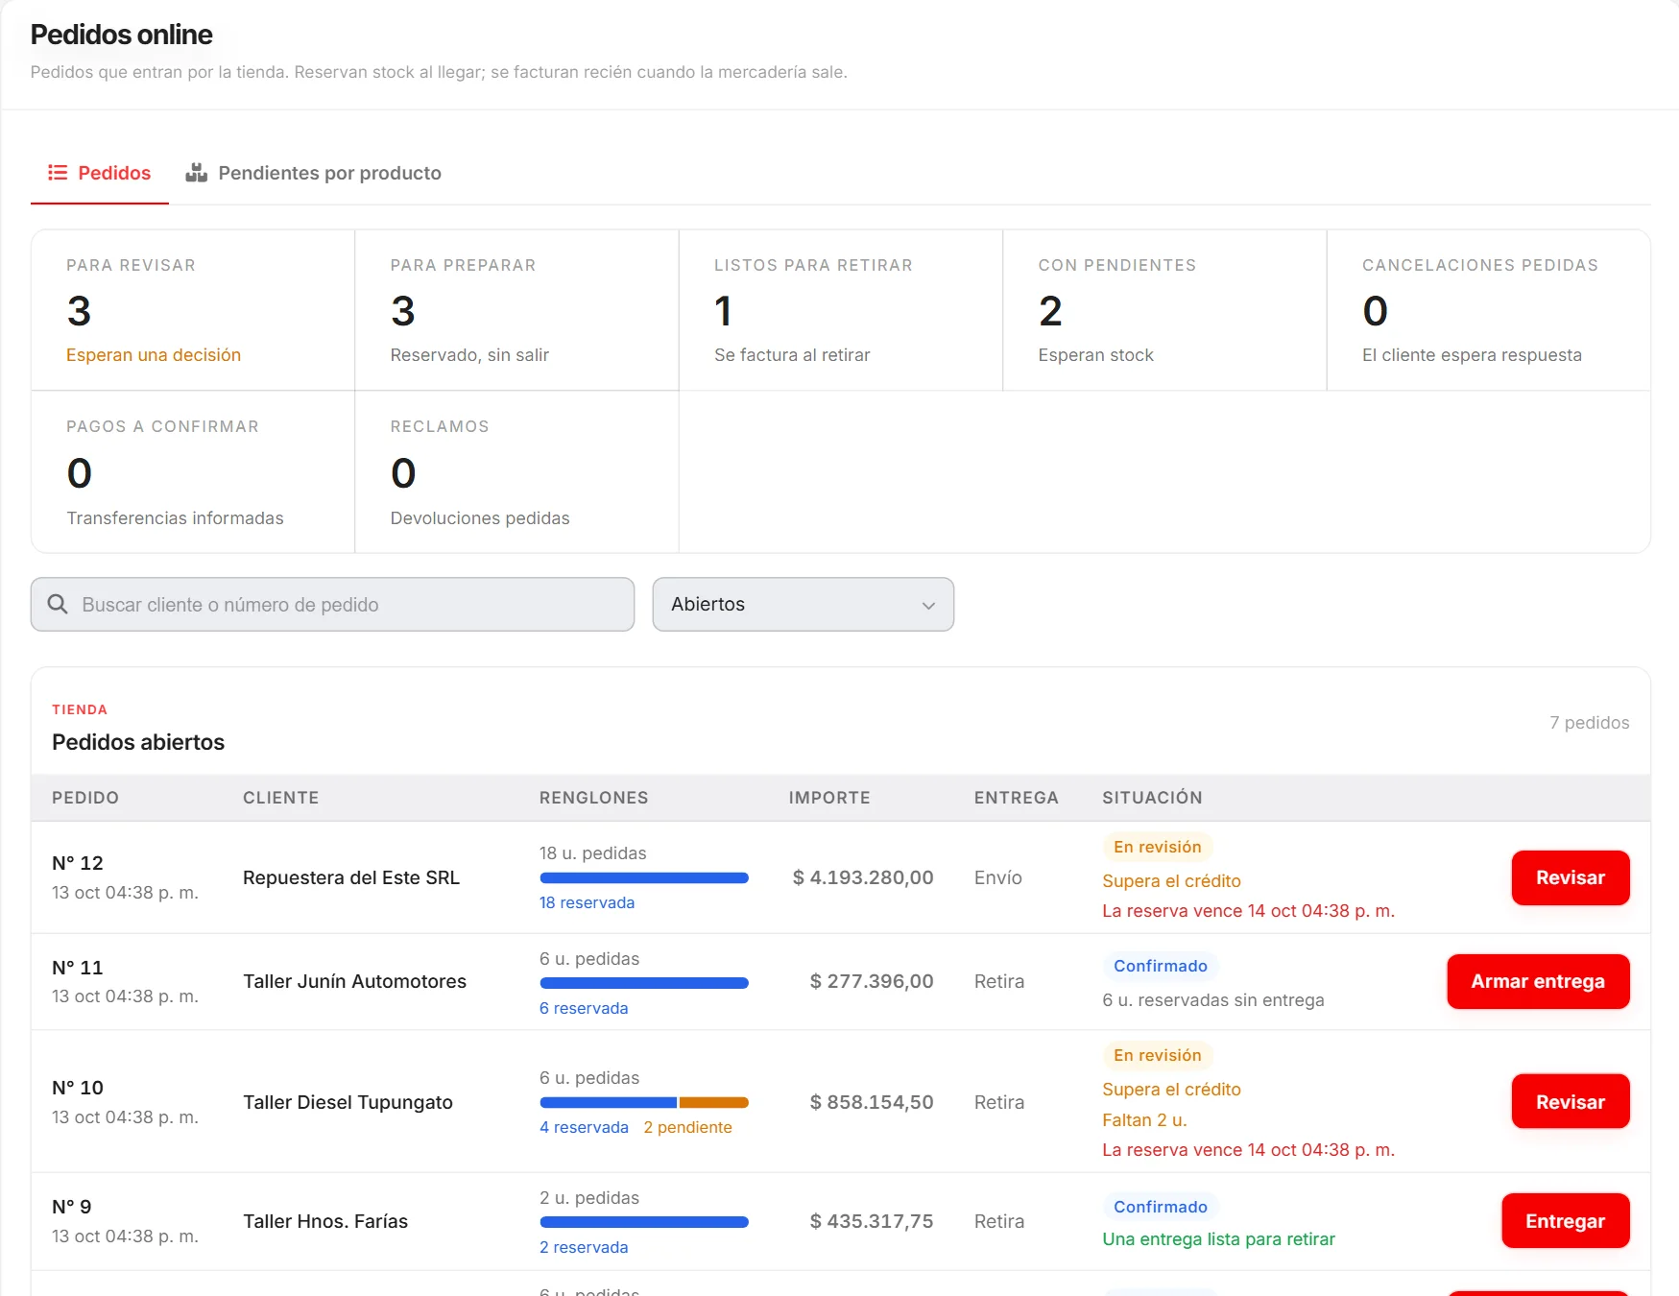
Task: Click En revisión badge of order N° 12
Action: click(1158, 847)
